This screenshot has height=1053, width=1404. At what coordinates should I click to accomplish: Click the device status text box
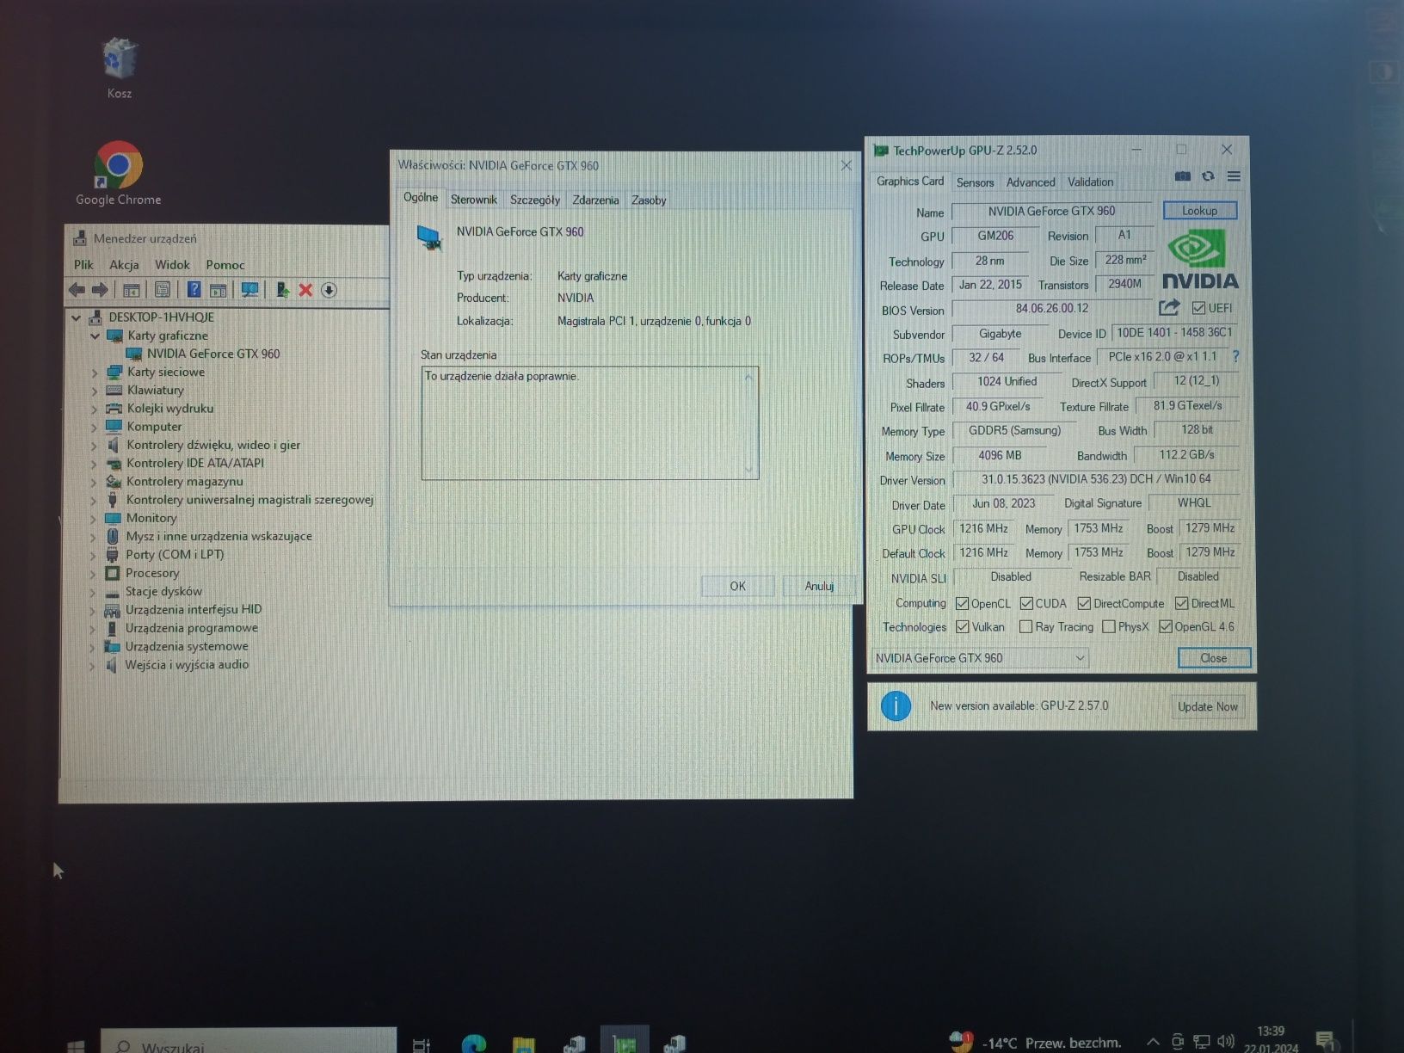click(590, 422)
